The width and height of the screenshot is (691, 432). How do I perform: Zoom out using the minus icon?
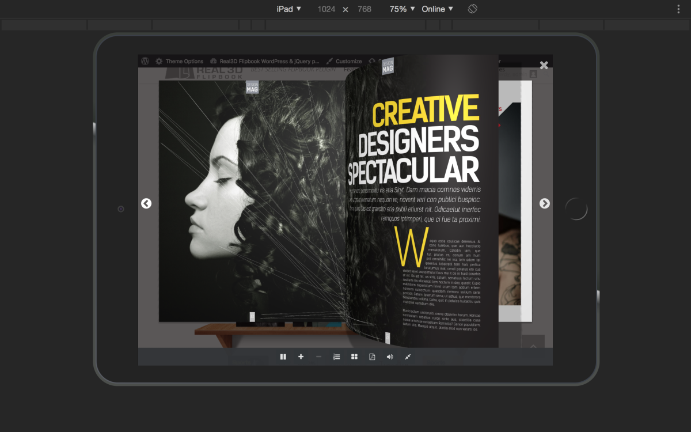(x=318, y=357)
